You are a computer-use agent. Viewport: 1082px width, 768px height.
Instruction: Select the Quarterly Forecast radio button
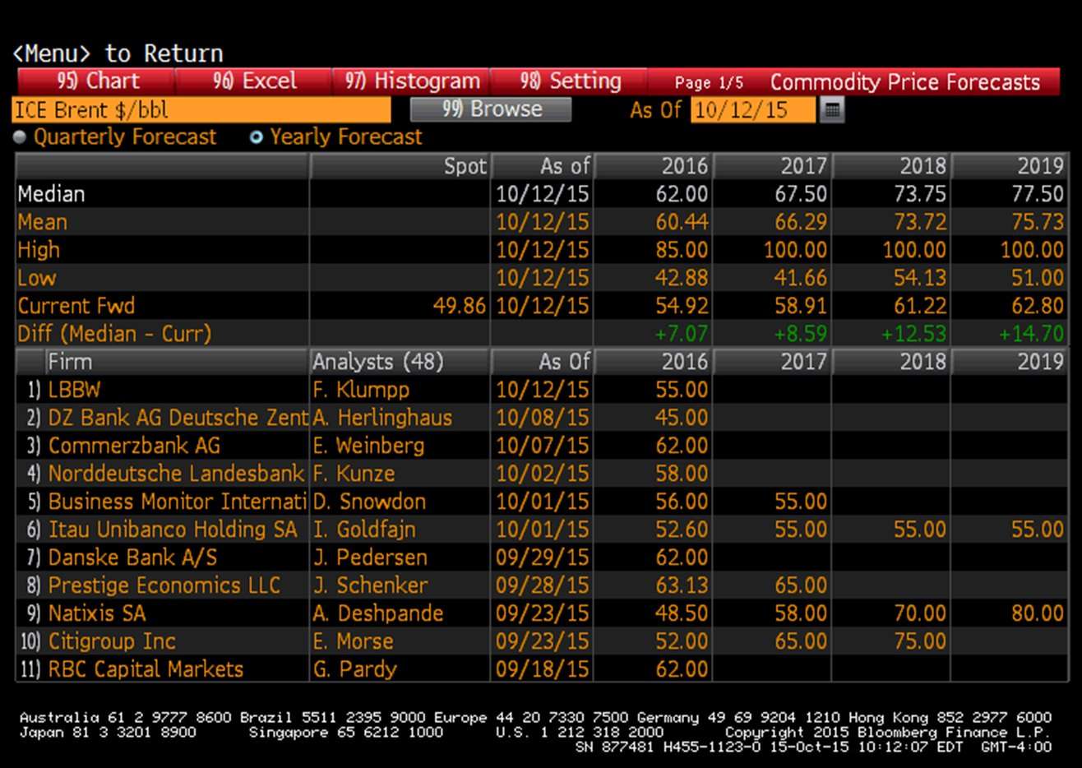click(20, 137)
